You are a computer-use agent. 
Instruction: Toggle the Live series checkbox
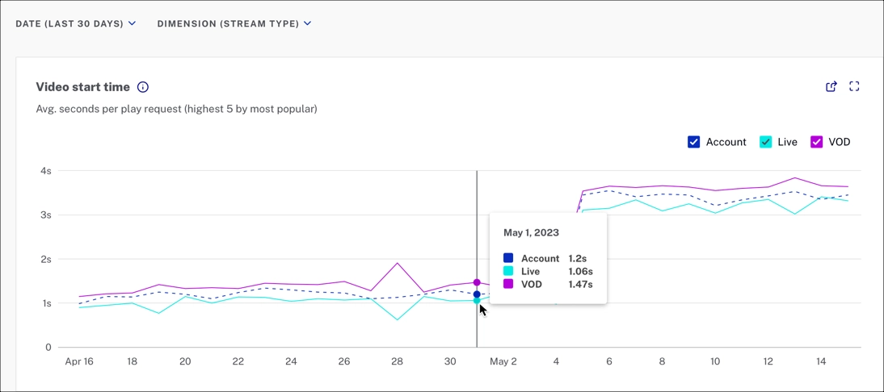coord(765,142)
